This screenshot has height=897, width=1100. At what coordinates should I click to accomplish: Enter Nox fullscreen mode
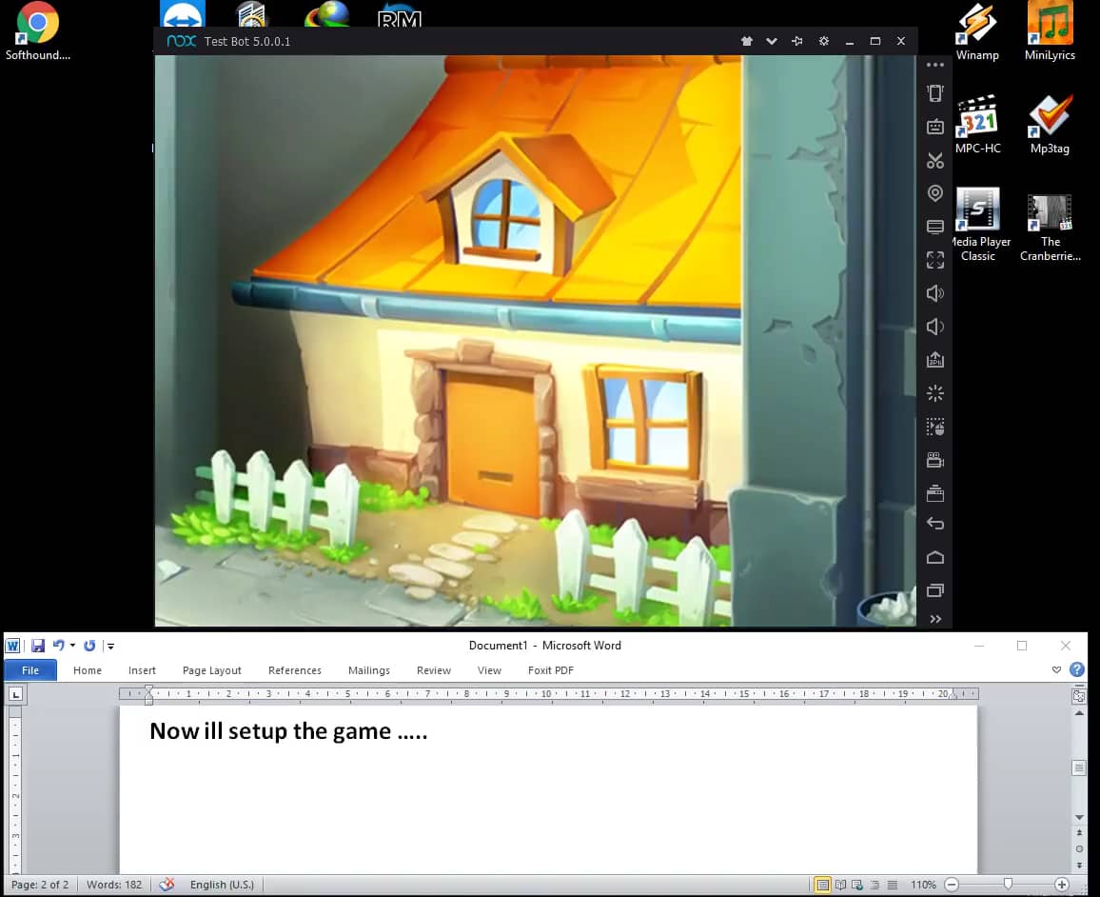click(x=934, y=260)
